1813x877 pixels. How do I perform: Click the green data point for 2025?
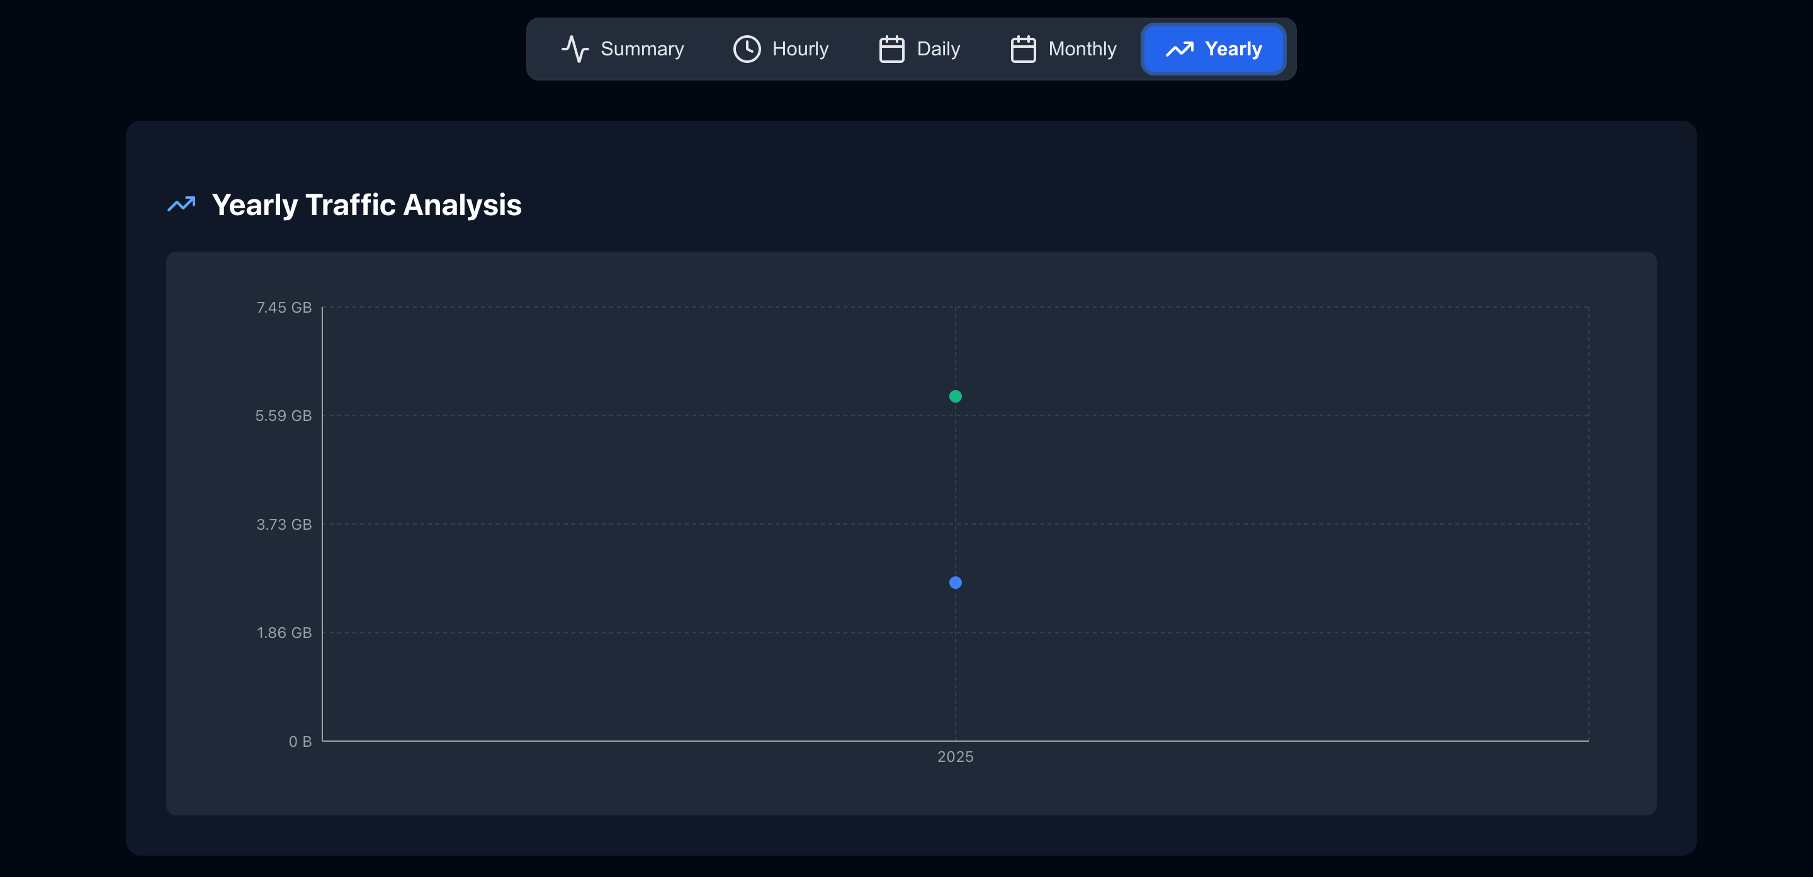point(955,396)
